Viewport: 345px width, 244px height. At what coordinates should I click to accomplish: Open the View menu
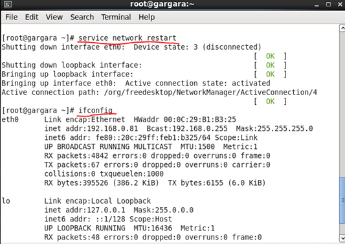(54, 17)
